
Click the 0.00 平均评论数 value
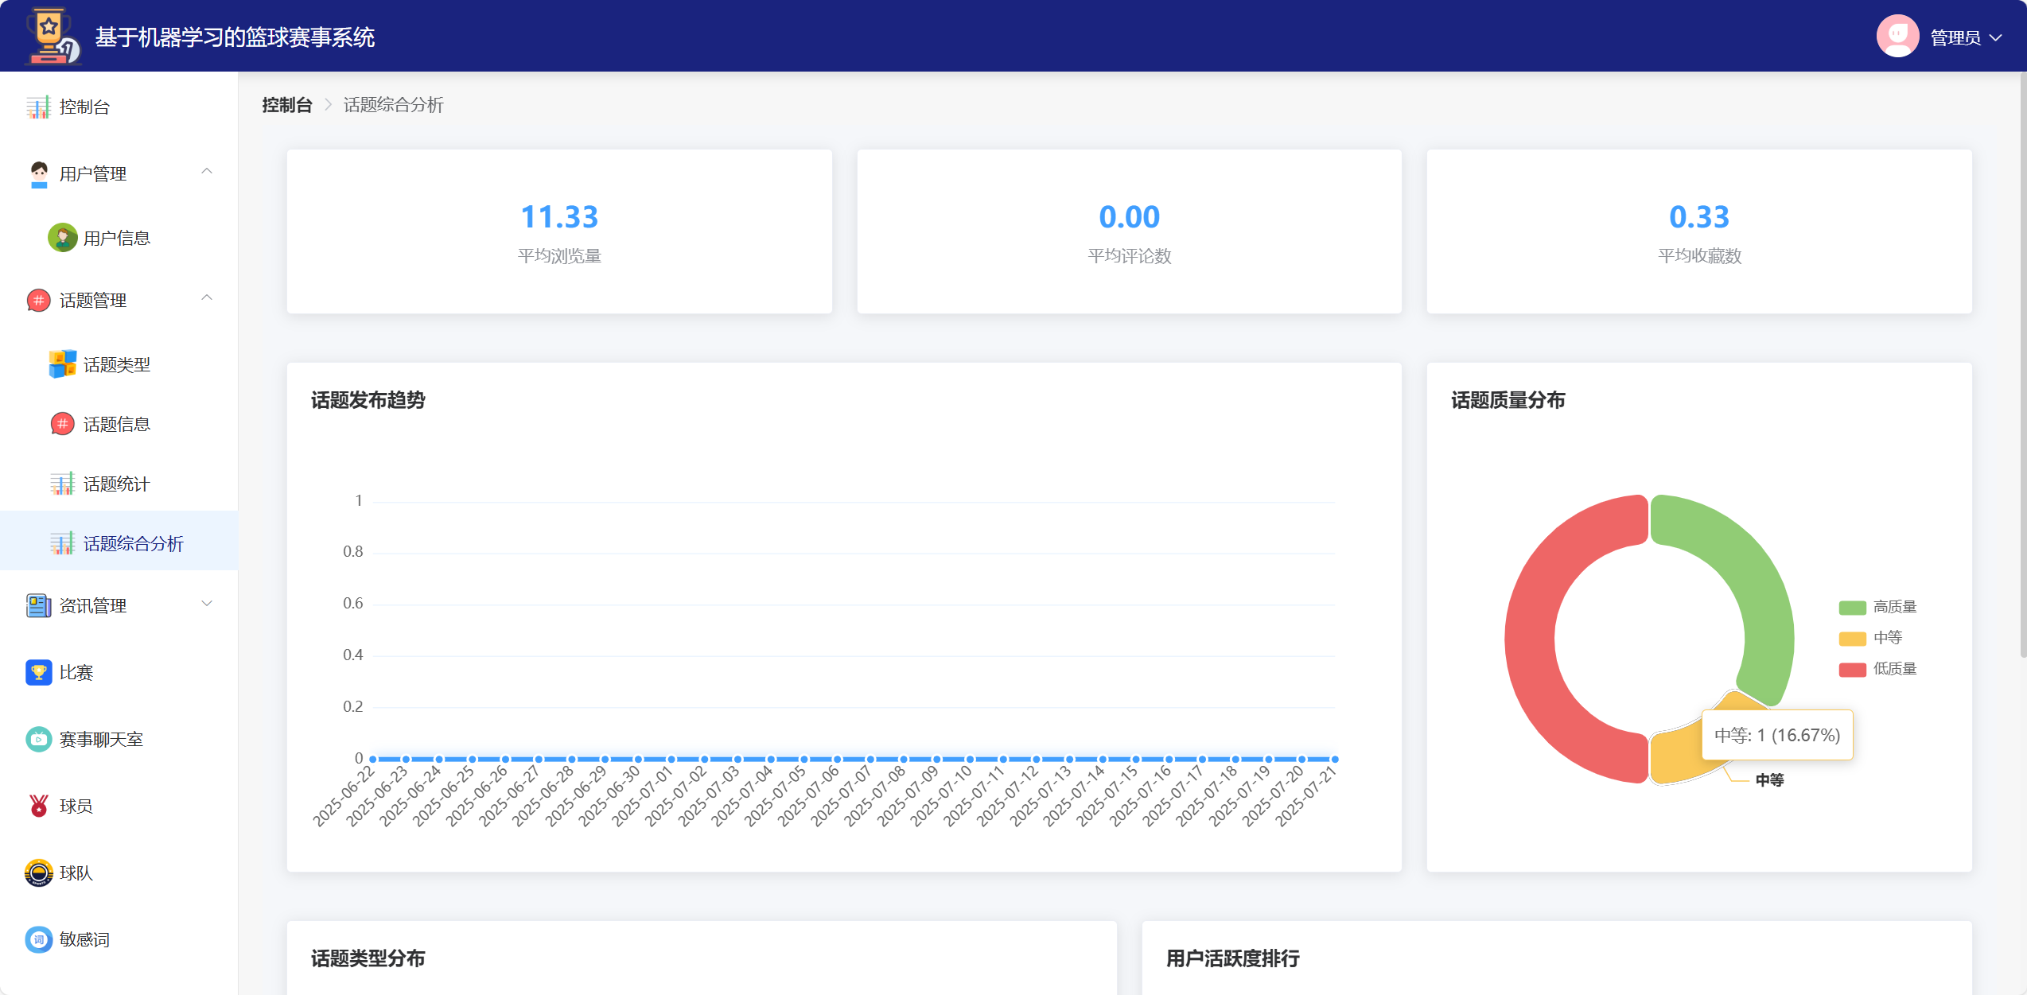click(x=1129, y=217)
